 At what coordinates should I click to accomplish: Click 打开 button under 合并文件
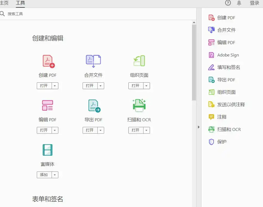tap(90, 86)
